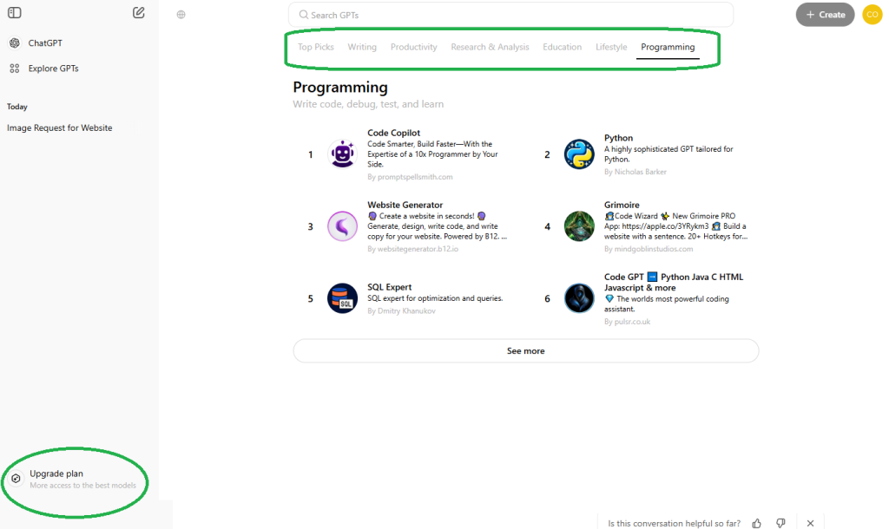
Task: Click By websitegenerator.b12.io author text
Action: pos(412,249)
